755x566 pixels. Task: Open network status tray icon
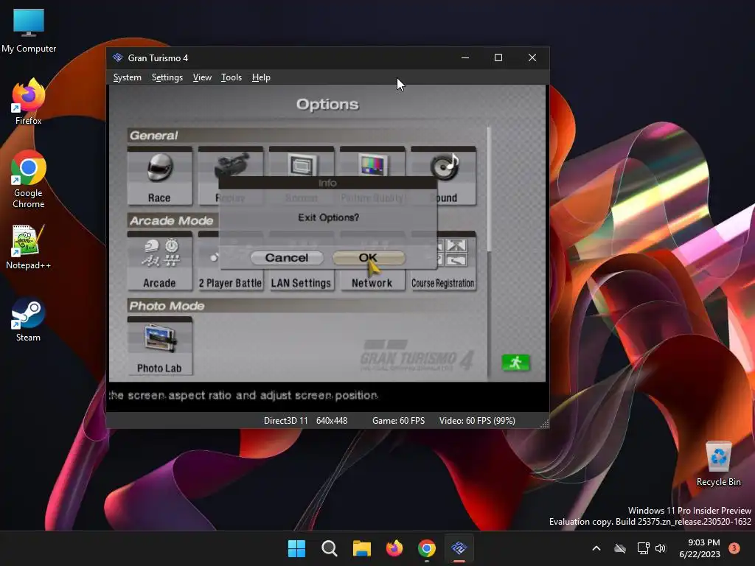click(x=643, y=548)
